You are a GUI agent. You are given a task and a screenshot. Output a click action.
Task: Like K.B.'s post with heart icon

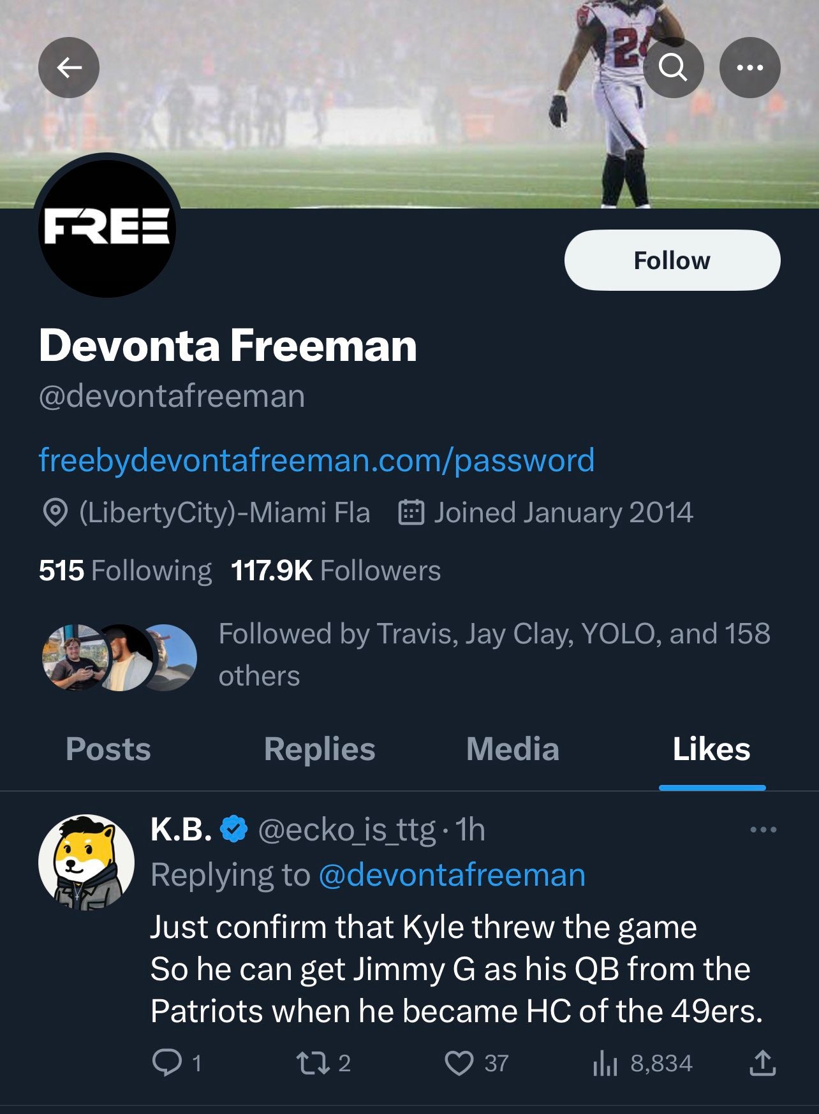coord(459,1063)
